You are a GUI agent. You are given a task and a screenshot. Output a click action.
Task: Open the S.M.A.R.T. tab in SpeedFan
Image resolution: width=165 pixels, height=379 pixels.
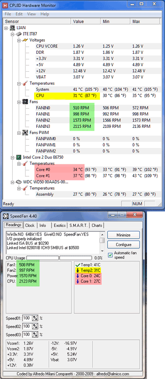tap(79, 225)
